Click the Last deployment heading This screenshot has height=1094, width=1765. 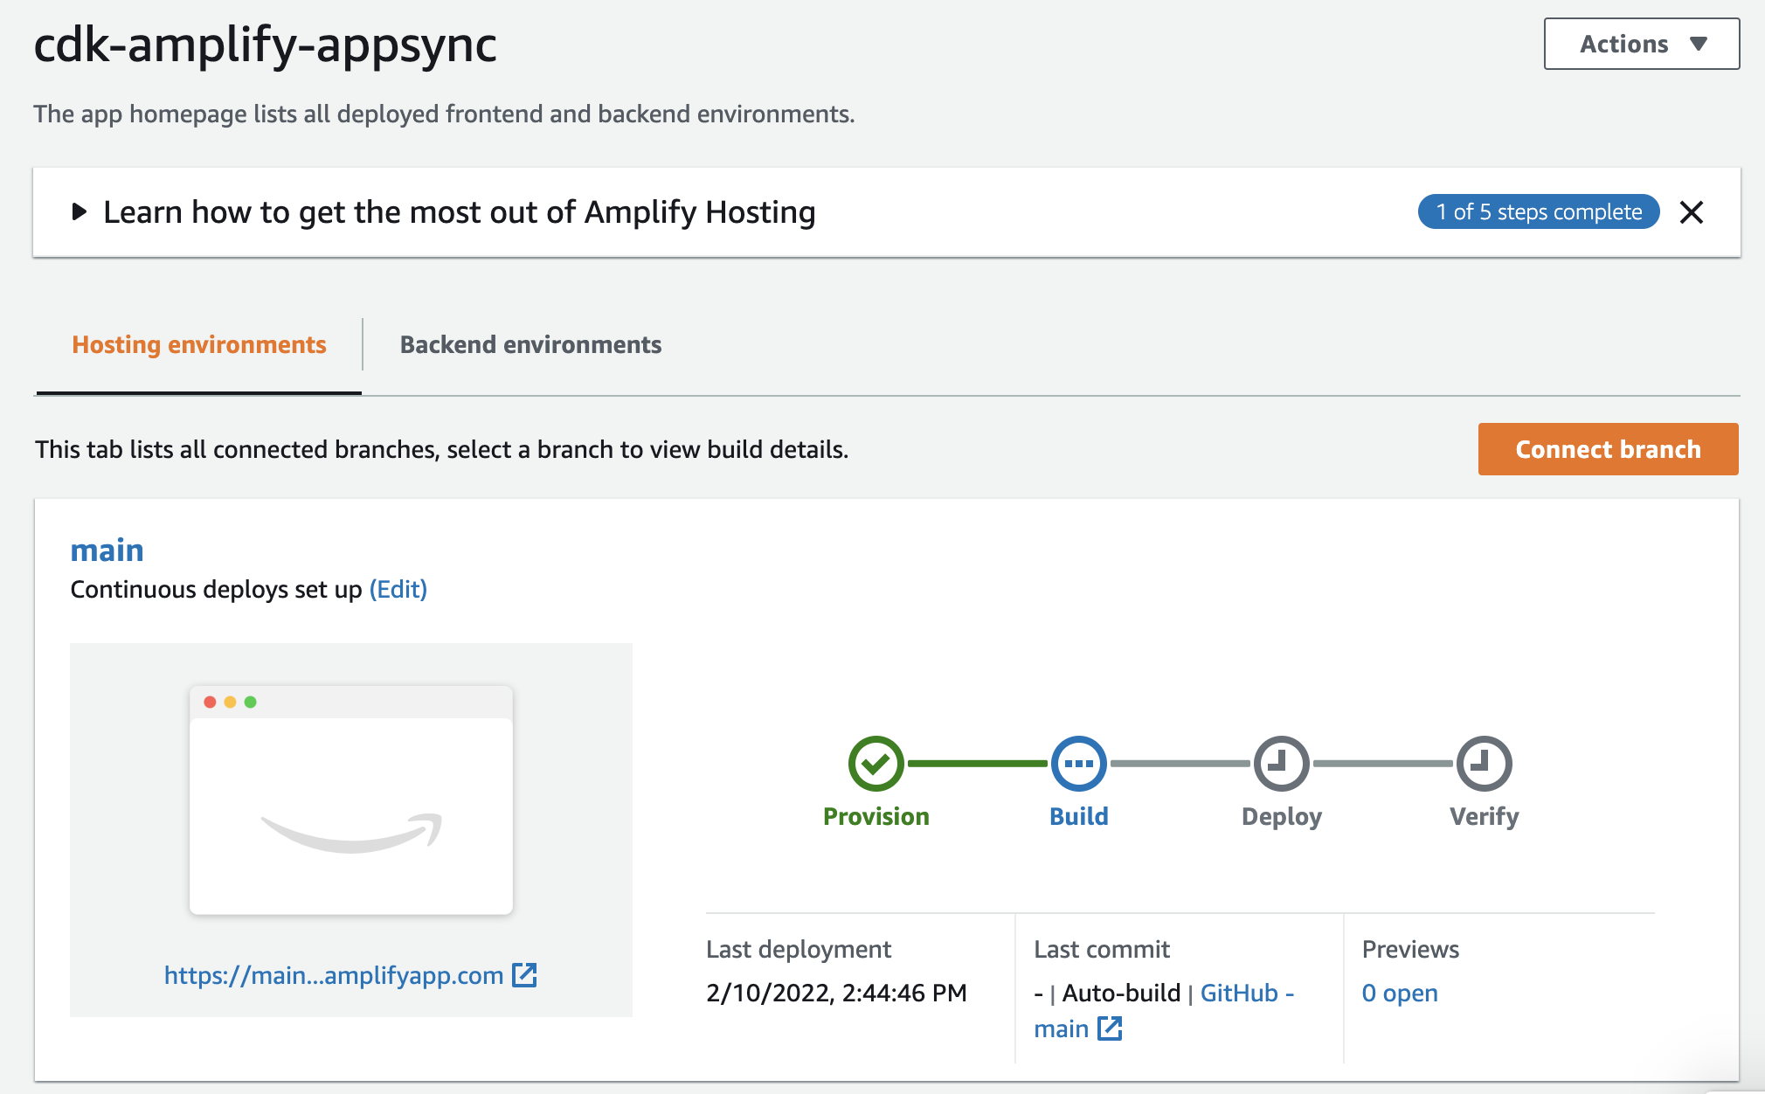coord(799,949)
